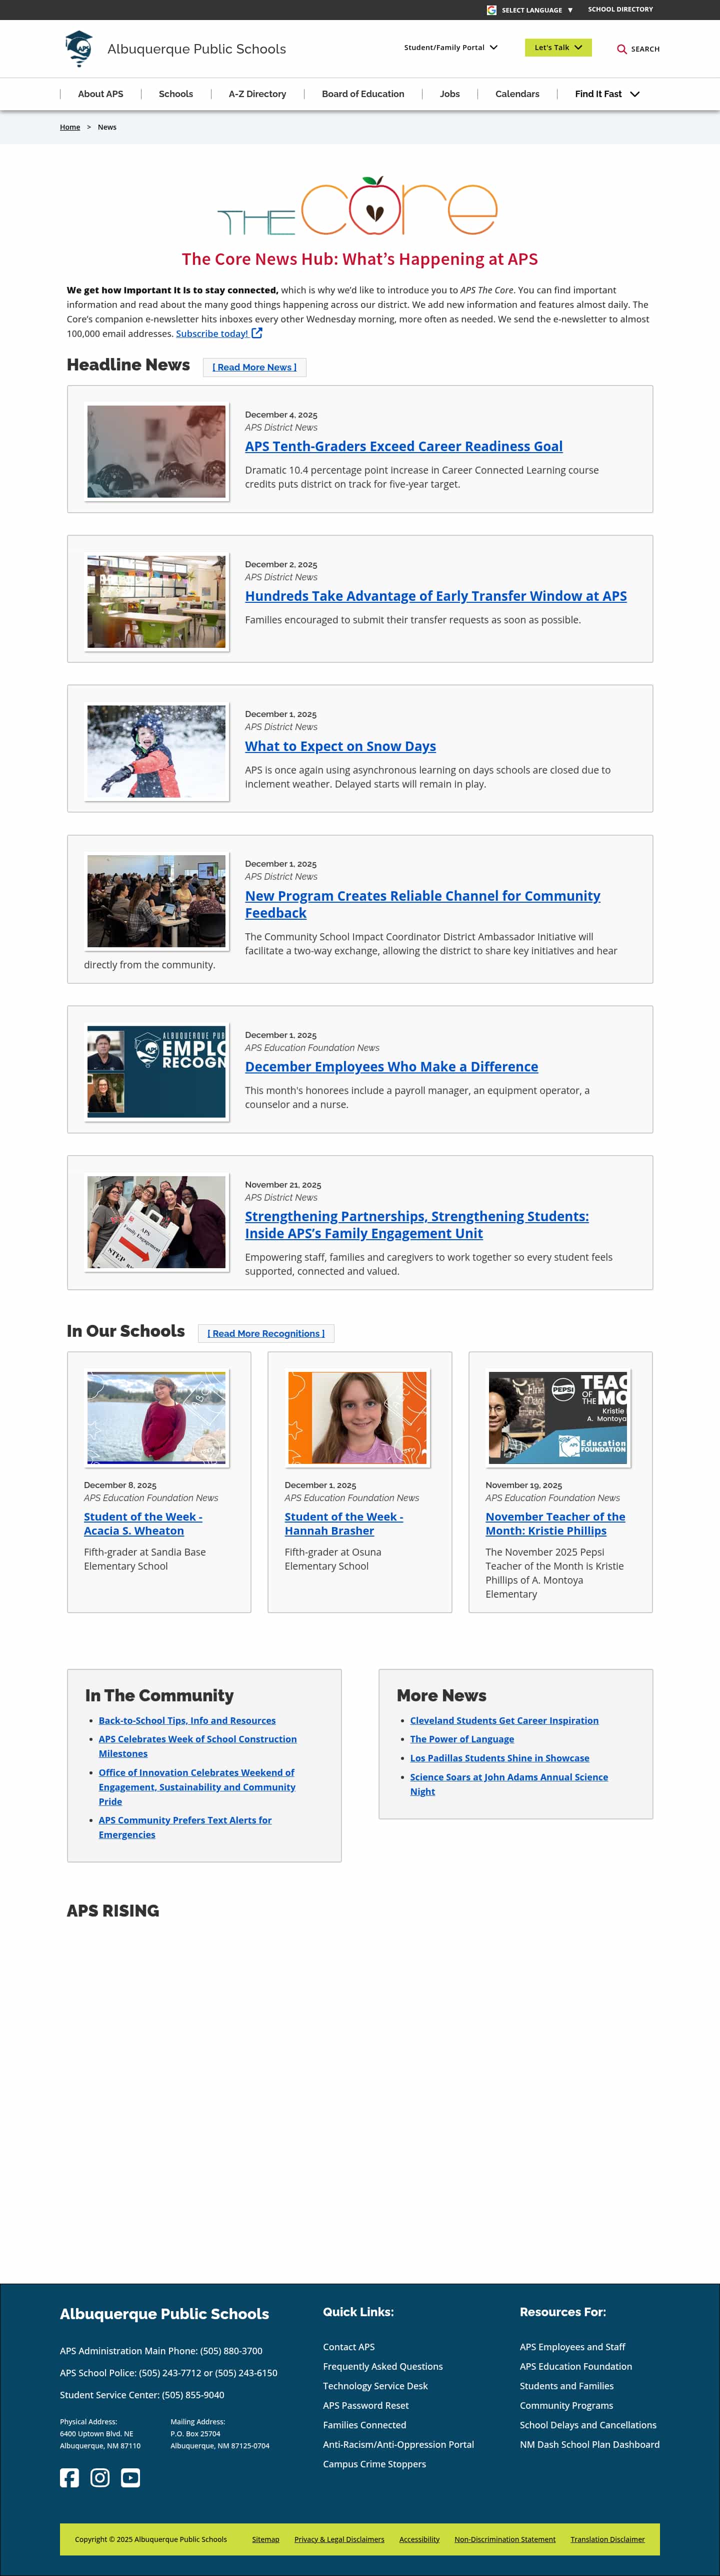Open Hundreds Take Advantage of Early Transfer article

pyautogui.click(x=435, y=596)
